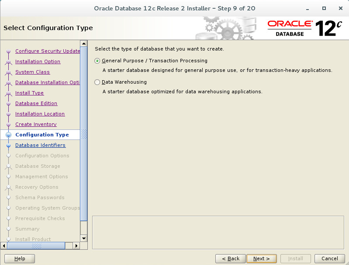Click the grayed Prerequisite Checks step text

[40, 218]
